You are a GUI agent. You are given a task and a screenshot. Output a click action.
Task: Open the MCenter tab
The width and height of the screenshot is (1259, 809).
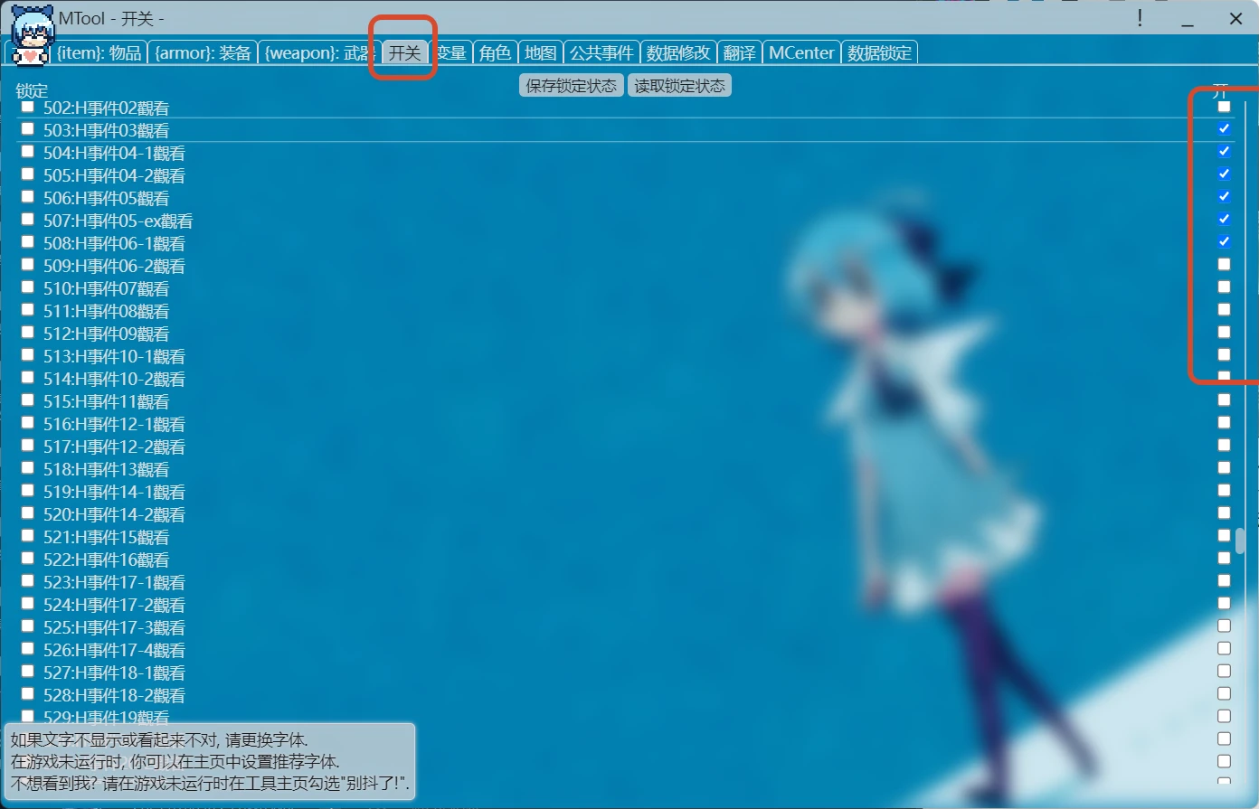point(801,52)
